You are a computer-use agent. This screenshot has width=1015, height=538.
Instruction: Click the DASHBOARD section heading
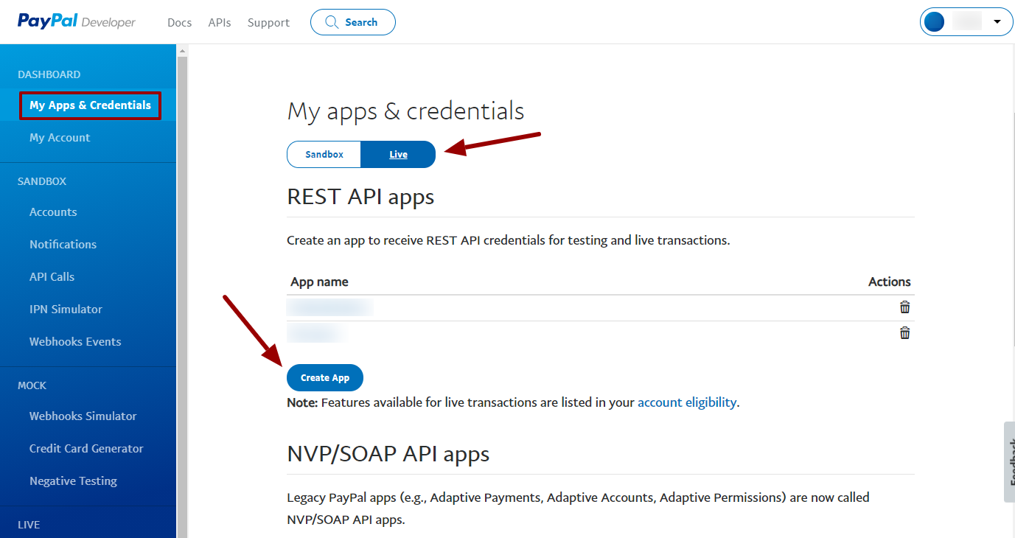49,74
